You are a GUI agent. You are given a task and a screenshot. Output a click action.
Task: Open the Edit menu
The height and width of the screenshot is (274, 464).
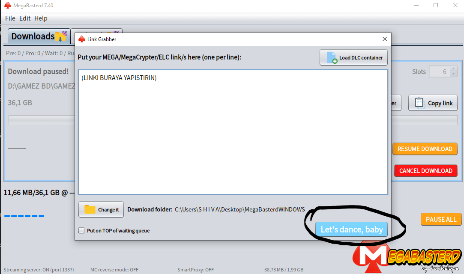point(25,18)
